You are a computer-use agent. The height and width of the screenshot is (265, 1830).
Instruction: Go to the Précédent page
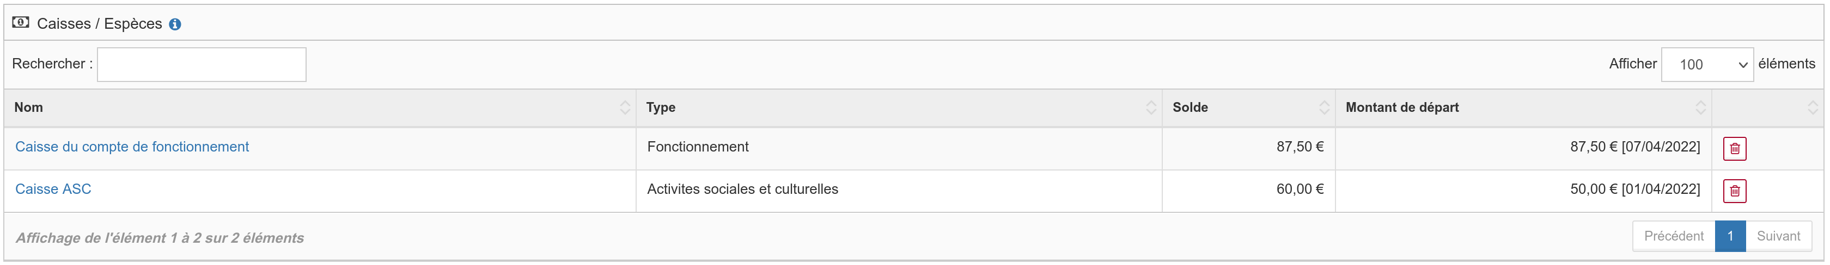1673,237
